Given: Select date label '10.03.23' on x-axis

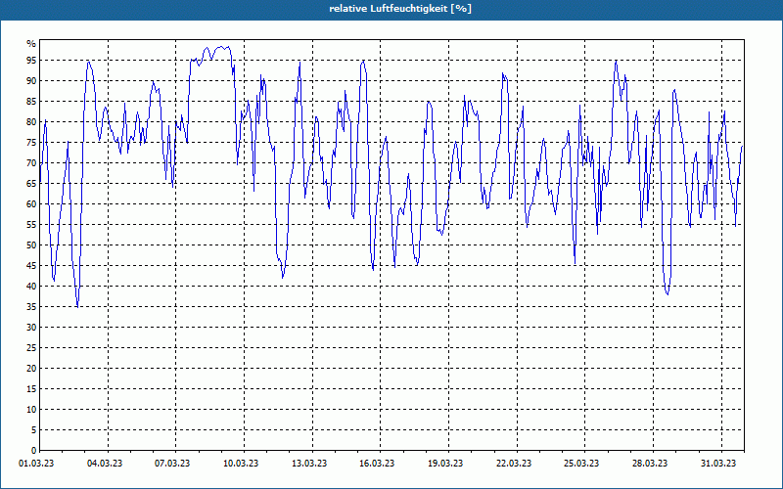Looking at the screenshot, I should coord(241,464).
